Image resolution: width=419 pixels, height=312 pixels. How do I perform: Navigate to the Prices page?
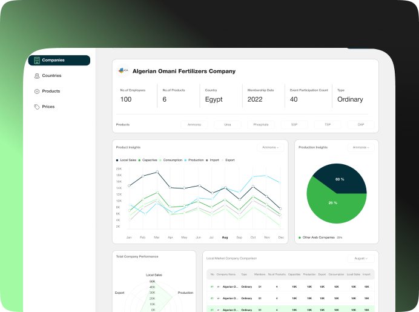pos(48,107)
